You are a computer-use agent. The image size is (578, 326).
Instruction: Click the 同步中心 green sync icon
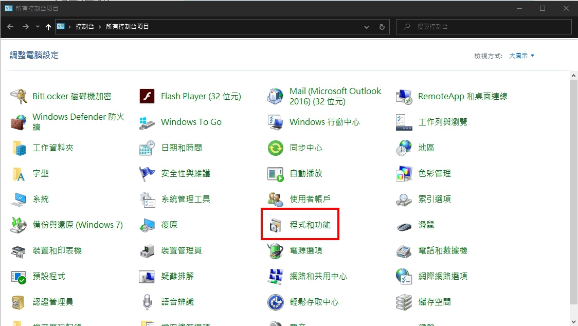275,148
